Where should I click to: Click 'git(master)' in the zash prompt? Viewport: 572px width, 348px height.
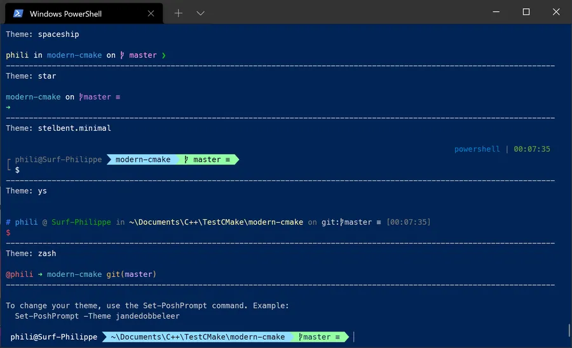coord(132,274)
